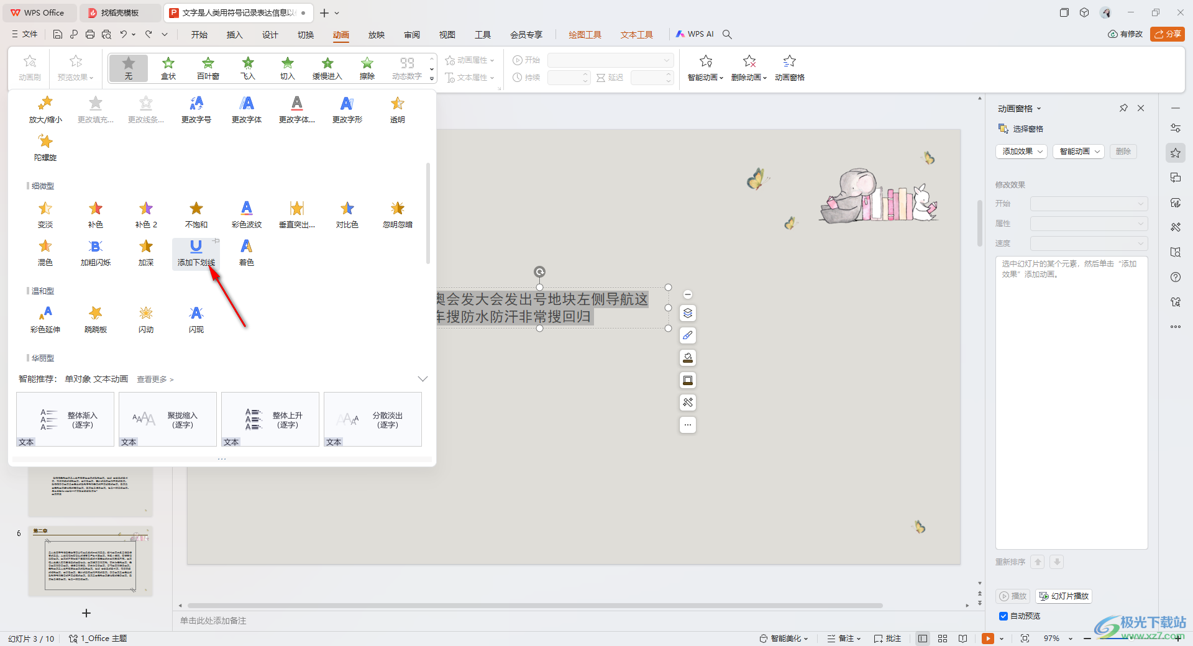Apply the 彩色波纹 animation effect
Viewport: 1193px width, 646px height.
[x=246, y=214]
